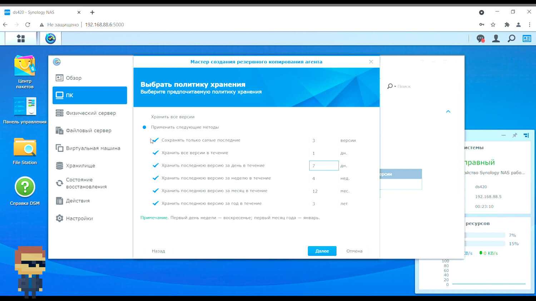Expand the search filter dropdown arrow
The width and height of the screenshot is (536, 301).
coord(395,86)
